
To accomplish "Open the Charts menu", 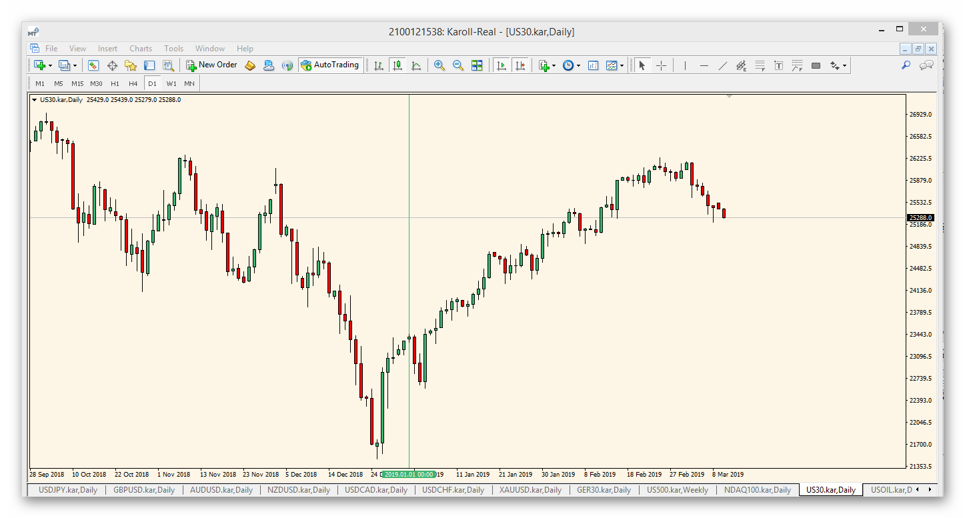I will (141, 49).
